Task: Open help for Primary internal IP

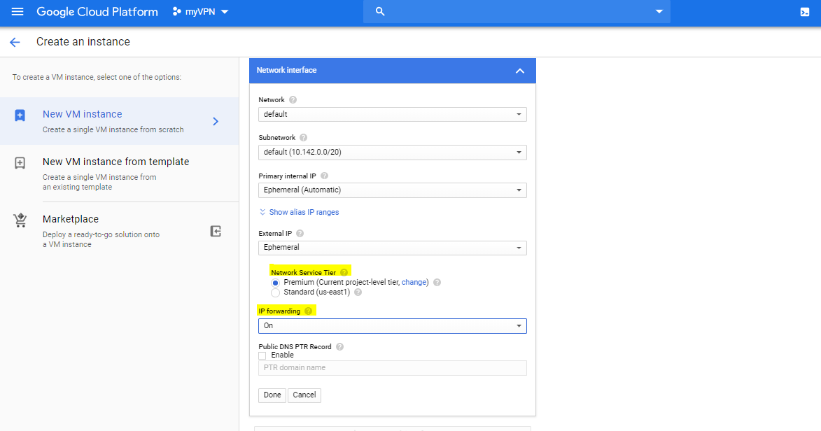Action: tap(324, 176)
